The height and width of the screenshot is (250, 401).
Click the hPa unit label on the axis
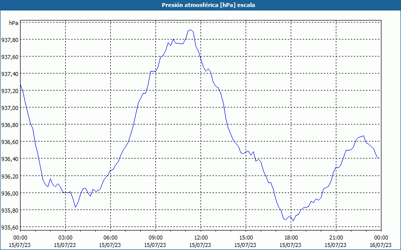tap(14, 23)
